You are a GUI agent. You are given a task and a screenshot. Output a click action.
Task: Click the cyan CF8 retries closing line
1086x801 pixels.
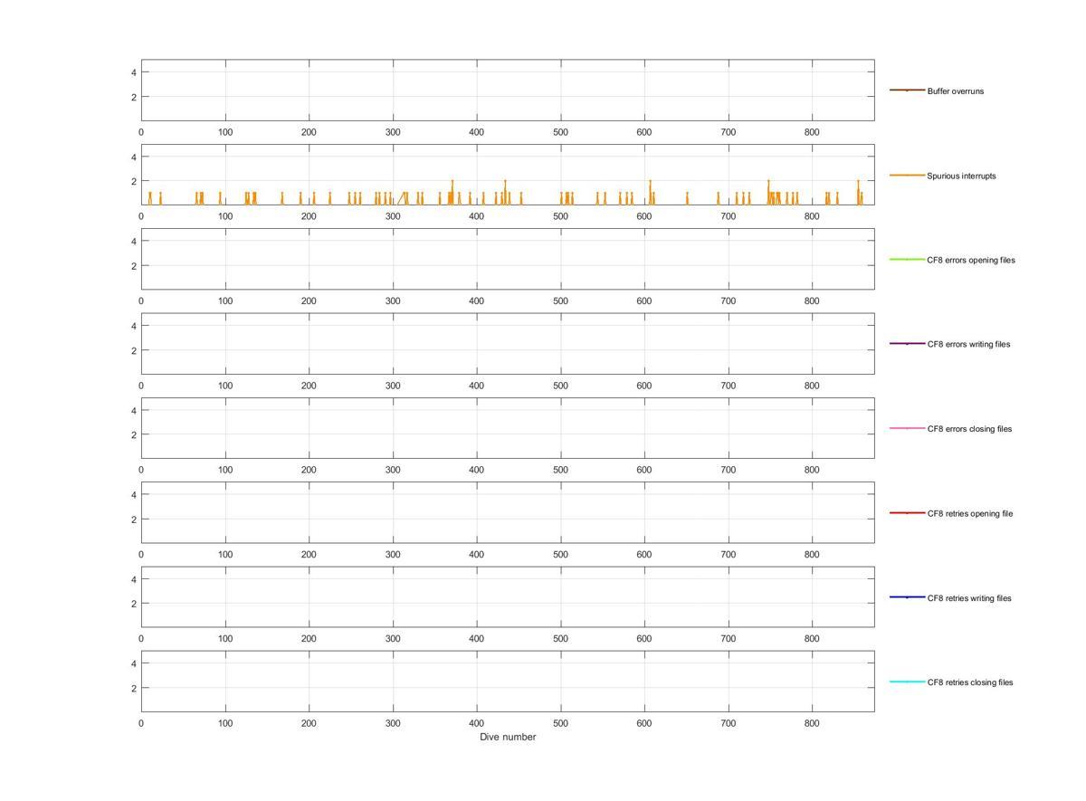[907, 682]
